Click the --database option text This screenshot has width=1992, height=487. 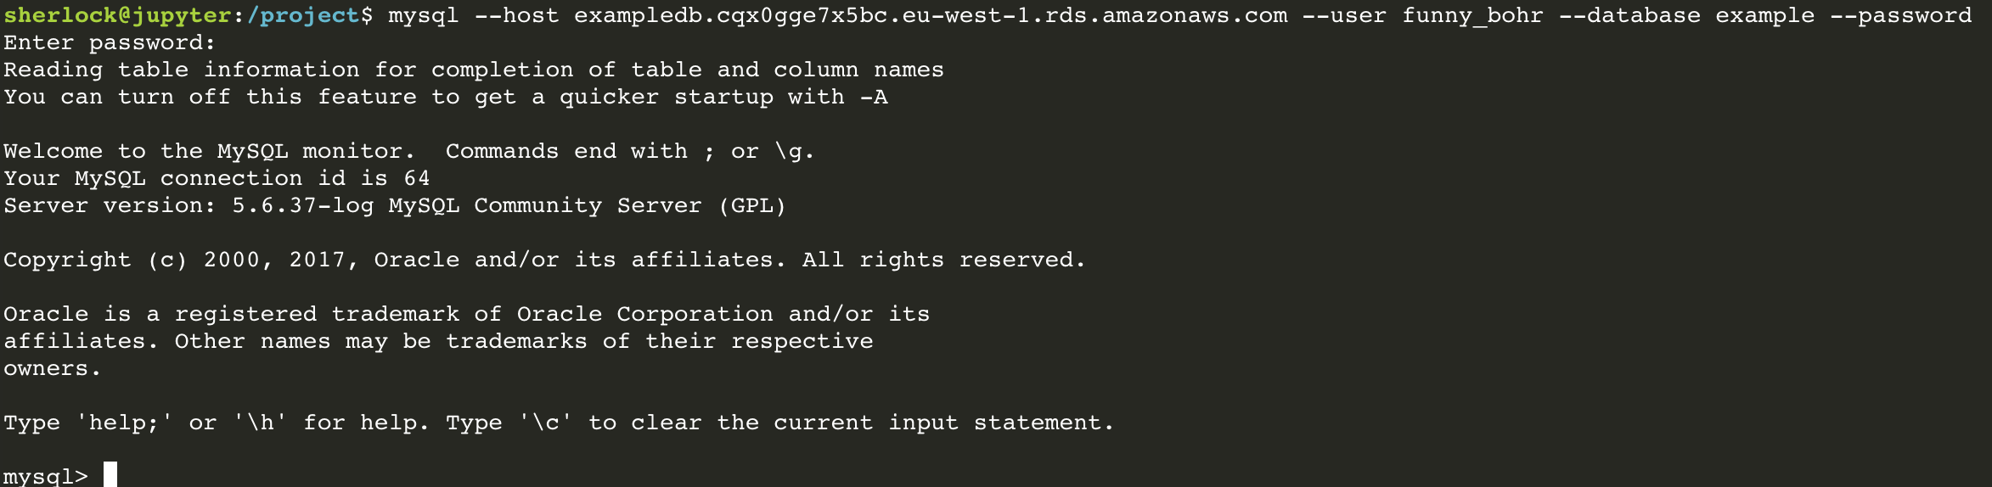click(1629, 15)
